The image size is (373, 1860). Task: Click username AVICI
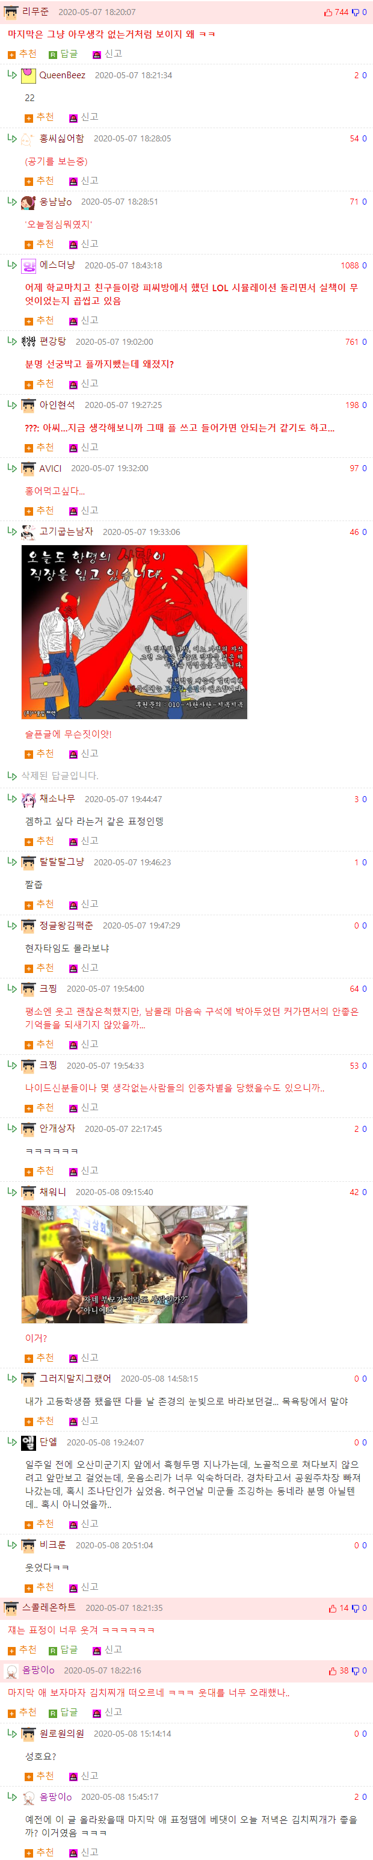(51, 469)
